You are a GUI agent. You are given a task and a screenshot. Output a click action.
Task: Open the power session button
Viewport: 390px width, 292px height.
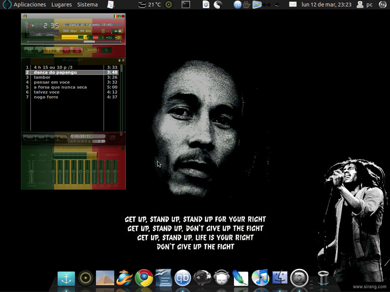[x=382, y=5]
